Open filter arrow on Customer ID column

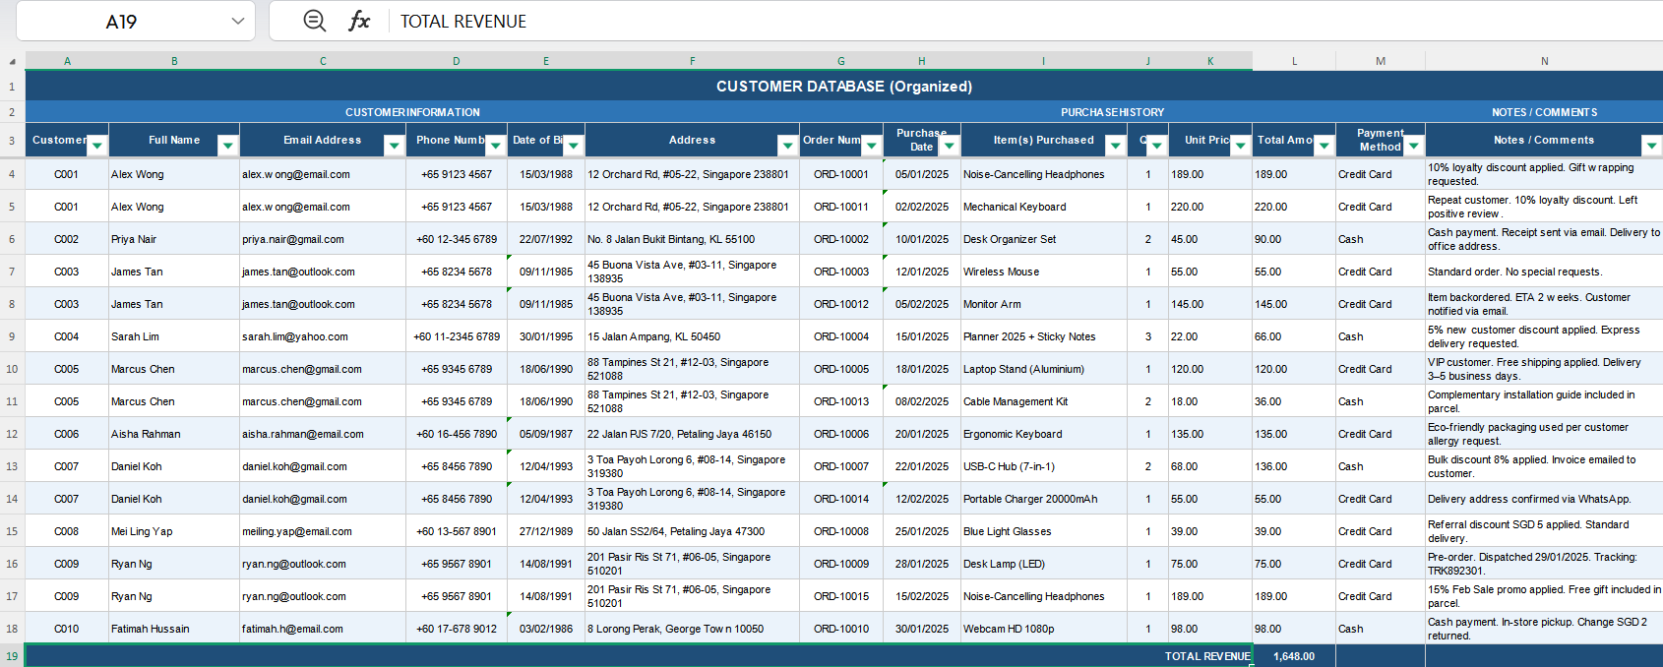[97, 146]
